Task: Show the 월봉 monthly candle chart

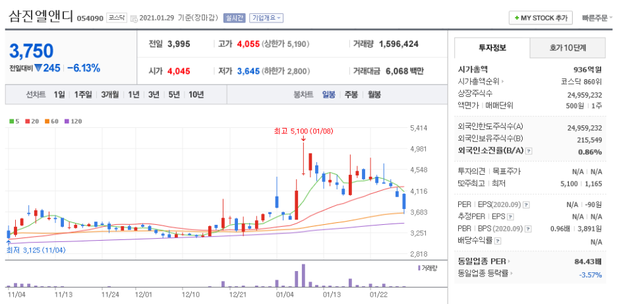Action: [x=374, y=94]
